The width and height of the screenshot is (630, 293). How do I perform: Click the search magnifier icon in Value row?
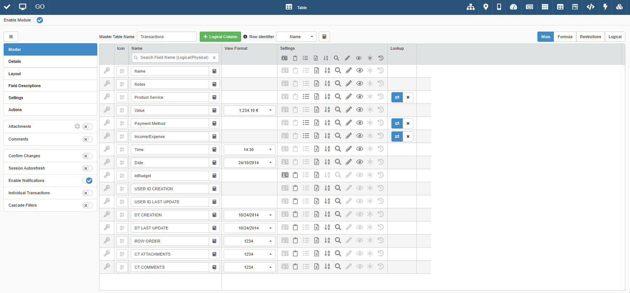pos(338,110)
